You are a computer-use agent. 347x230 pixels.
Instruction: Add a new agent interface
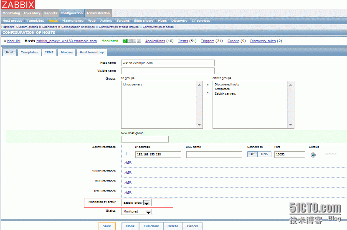(128, 162)
